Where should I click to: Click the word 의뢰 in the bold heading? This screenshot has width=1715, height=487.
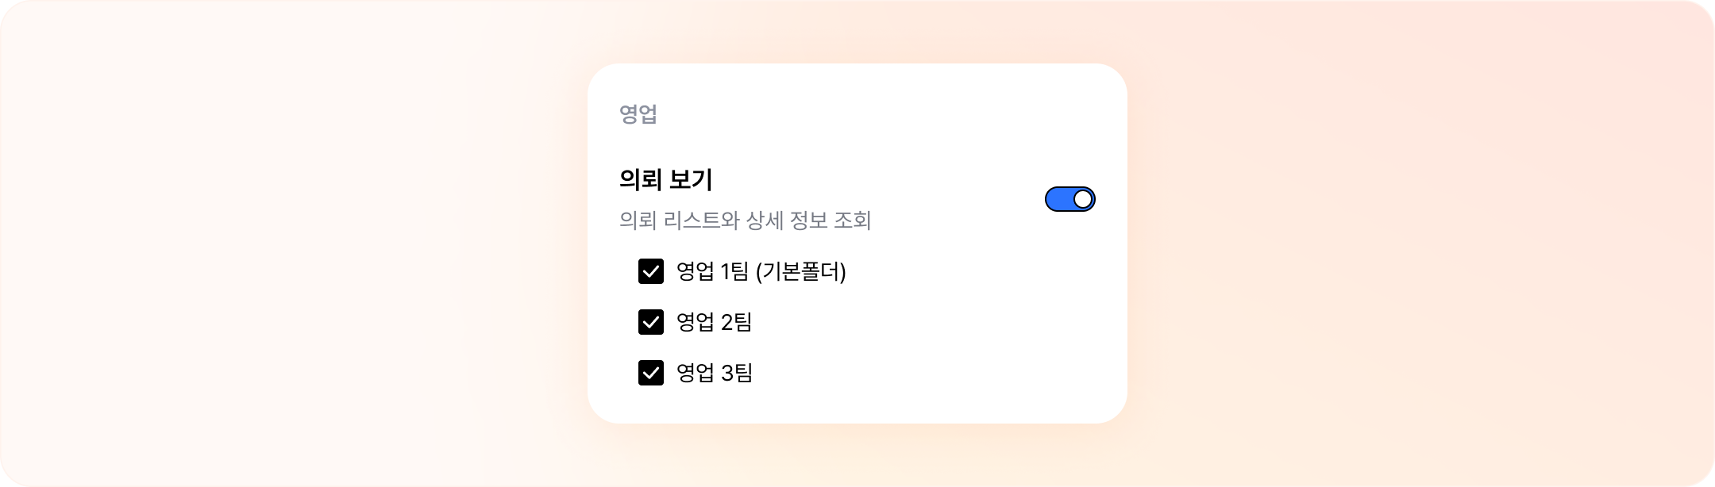click(640, 180)
